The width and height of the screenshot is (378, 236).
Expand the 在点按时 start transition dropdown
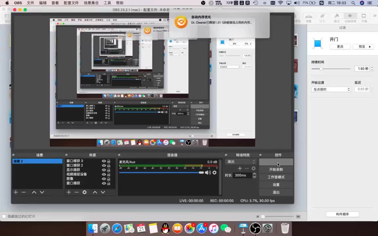[331, 89]
